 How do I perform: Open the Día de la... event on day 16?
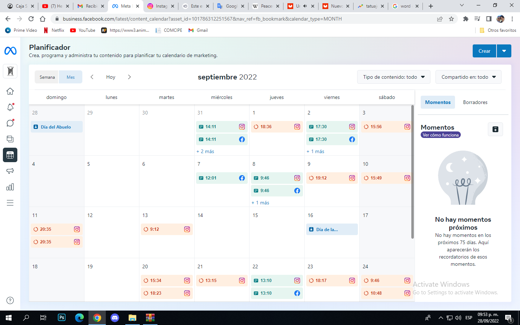coord(332,229)
